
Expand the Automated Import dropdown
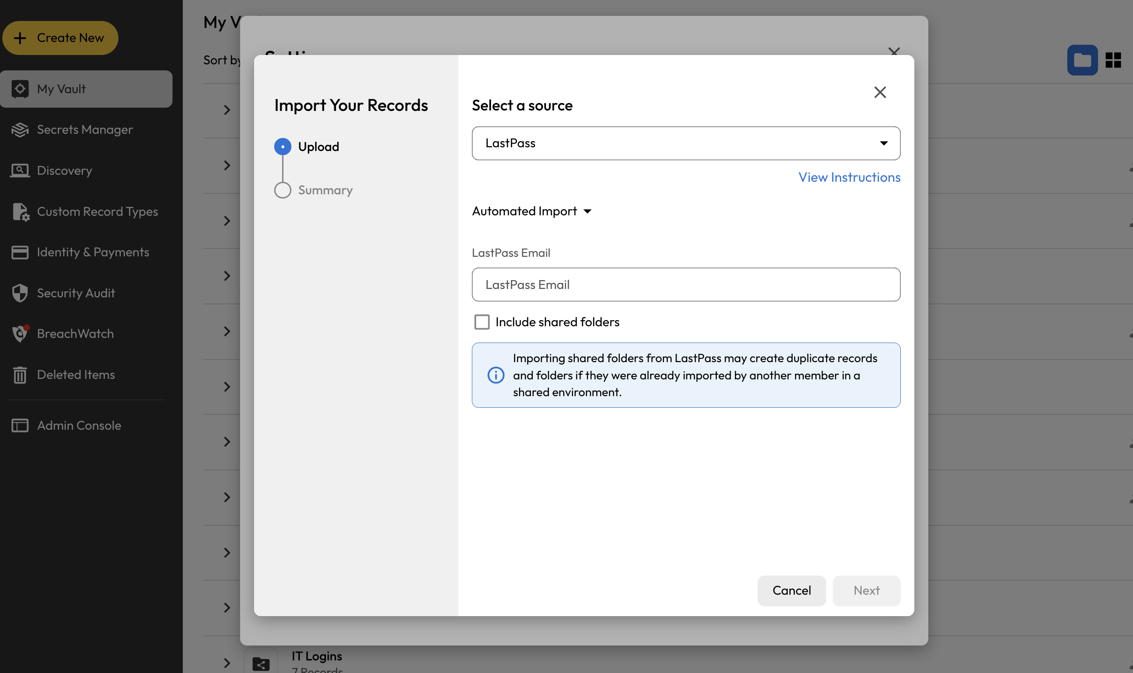click(x=532, y=212)
